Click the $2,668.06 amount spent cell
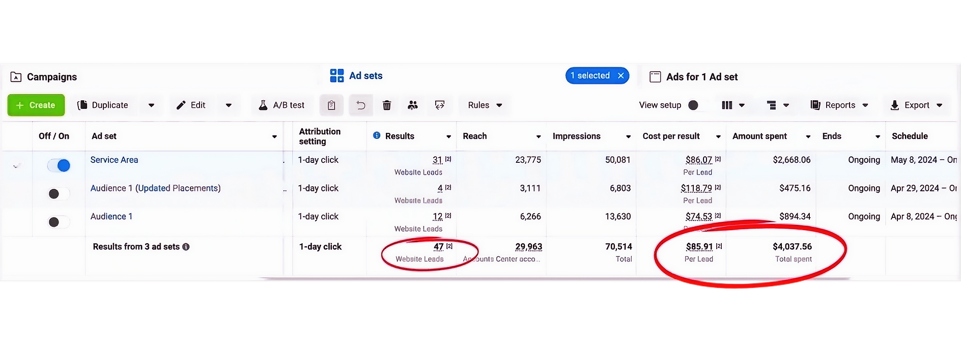The image size is (961, 344). coord(792,160)
